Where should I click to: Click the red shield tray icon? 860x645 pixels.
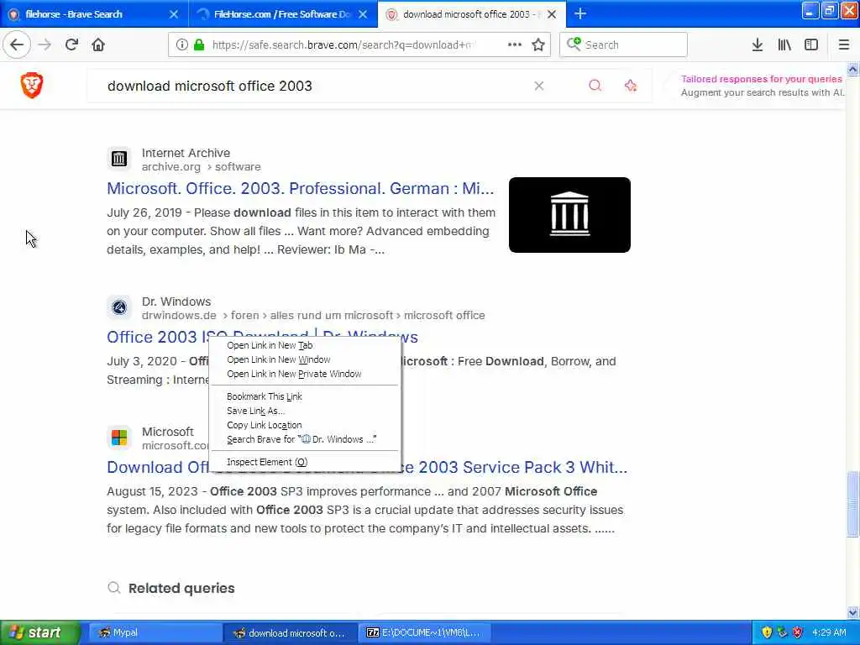point(798,632)
